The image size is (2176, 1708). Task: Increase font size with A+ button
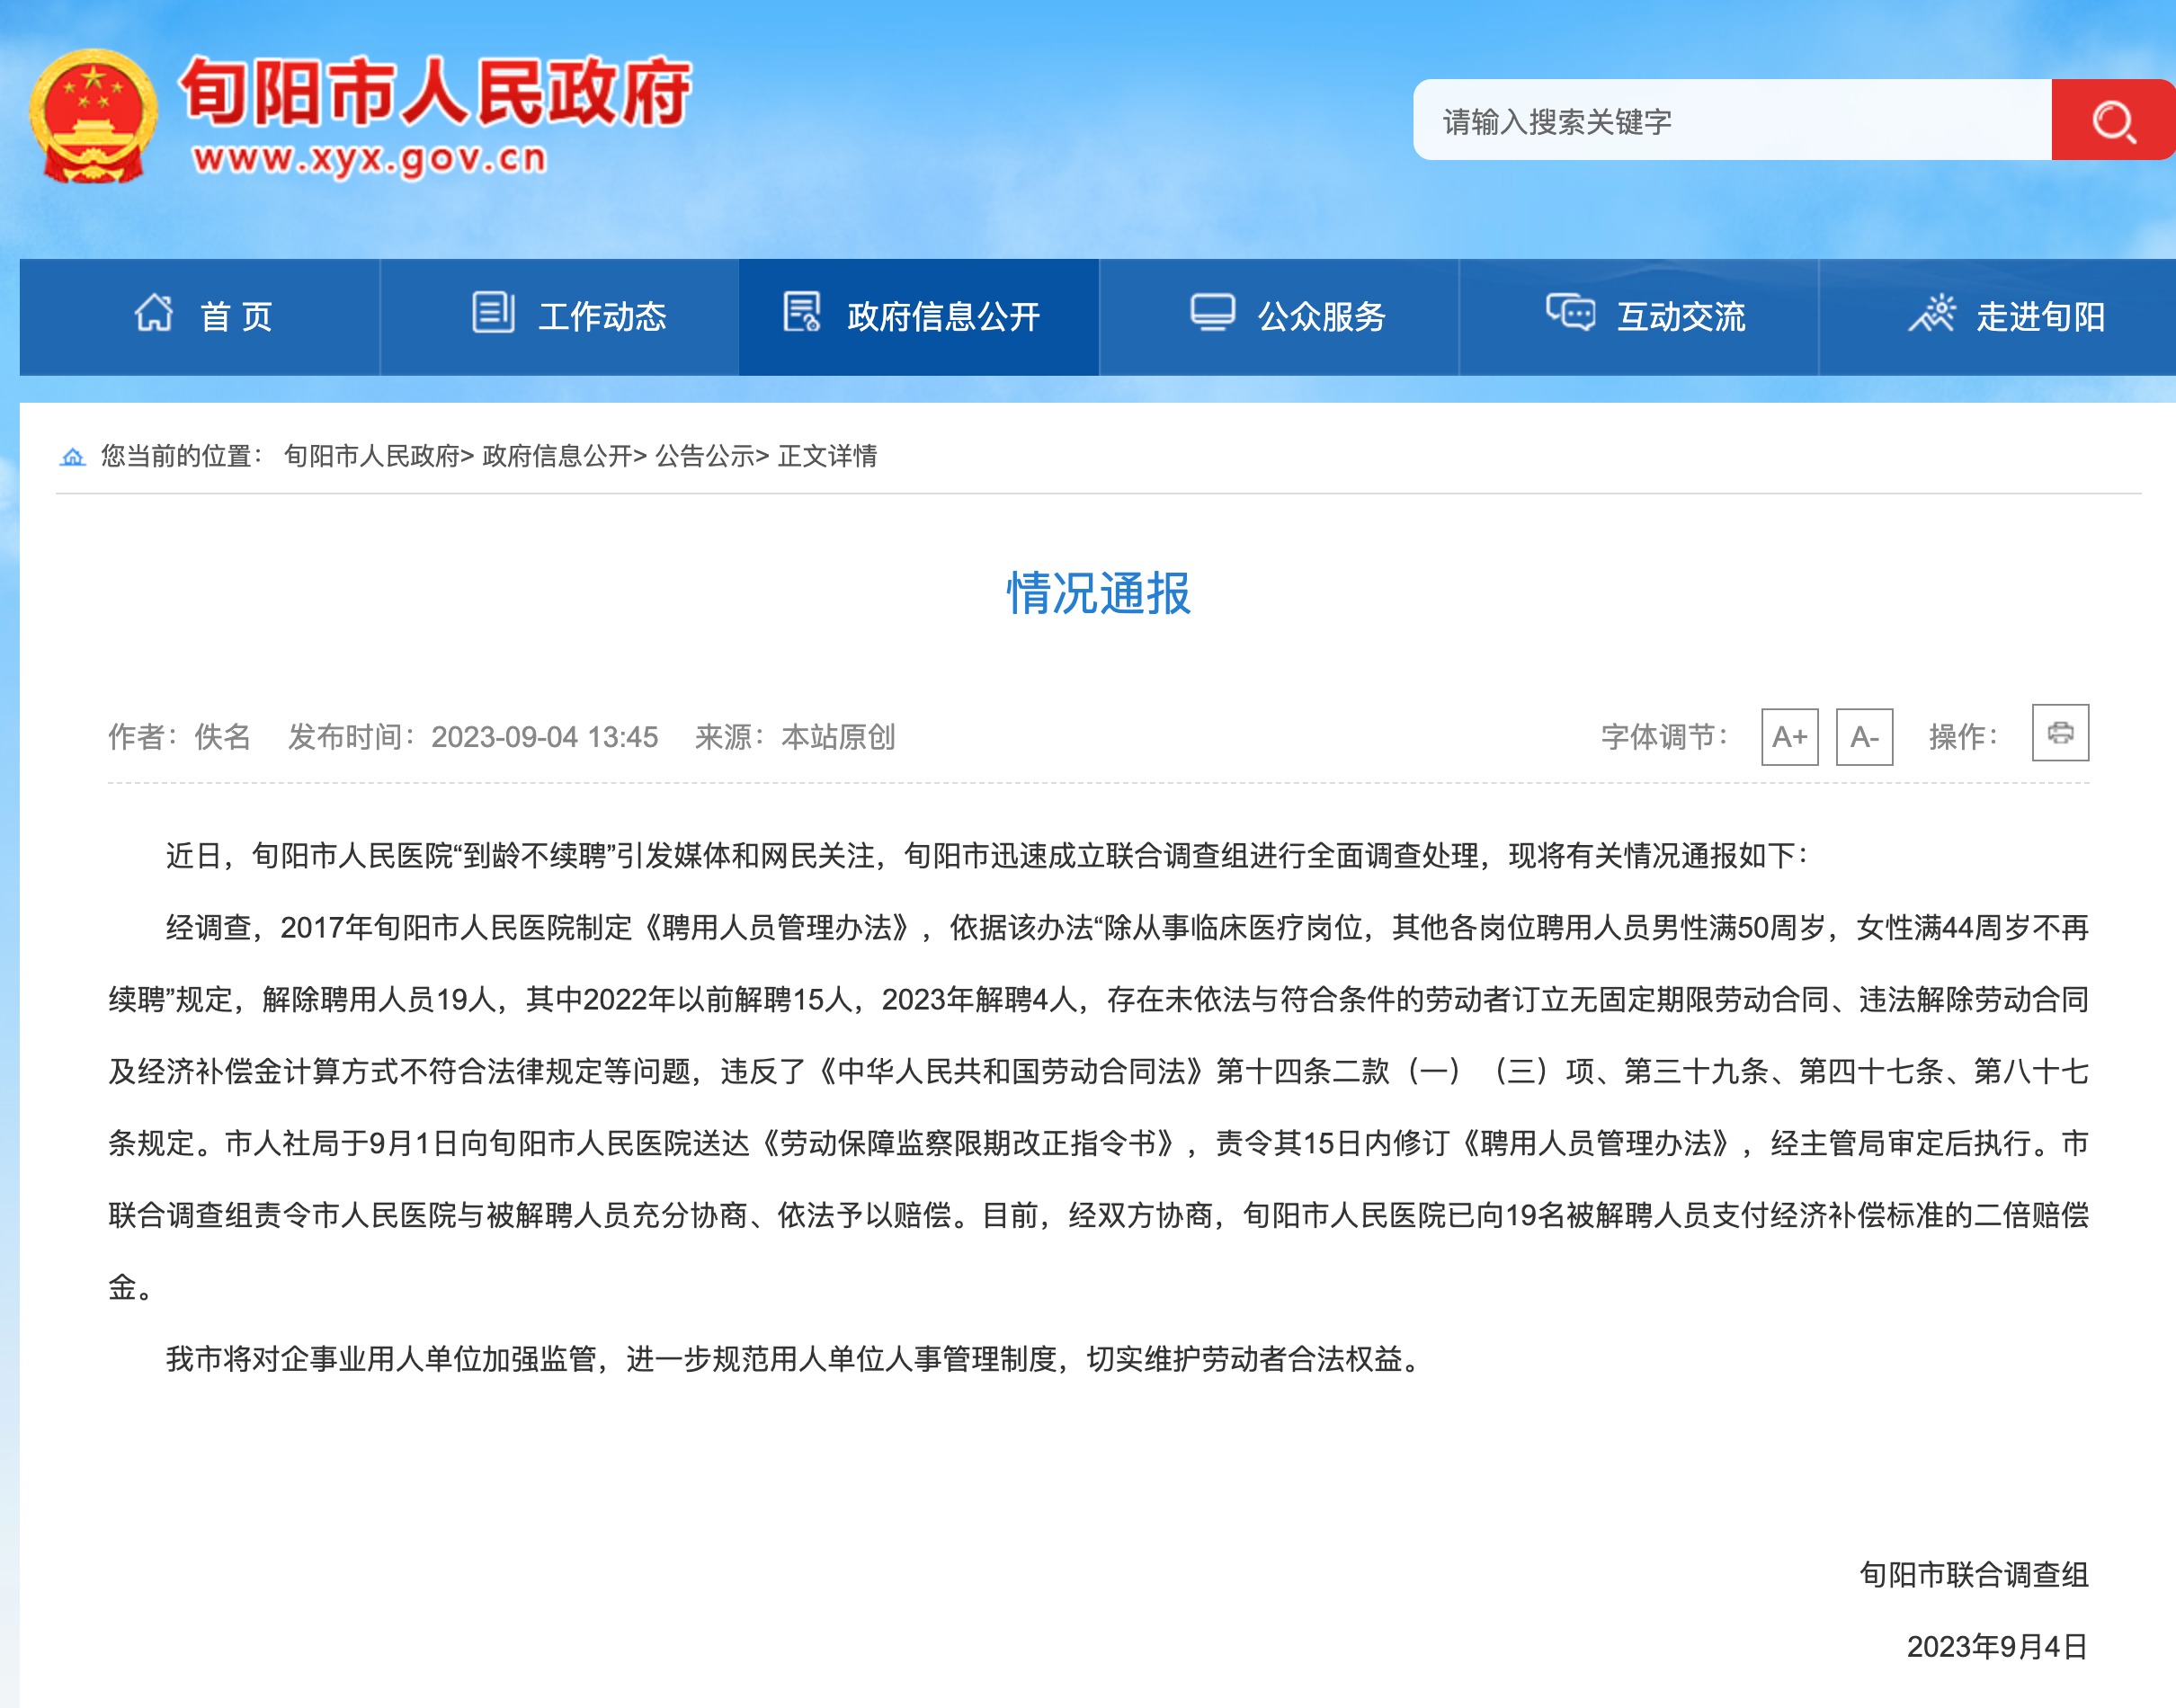click(x=1789, y=737)
